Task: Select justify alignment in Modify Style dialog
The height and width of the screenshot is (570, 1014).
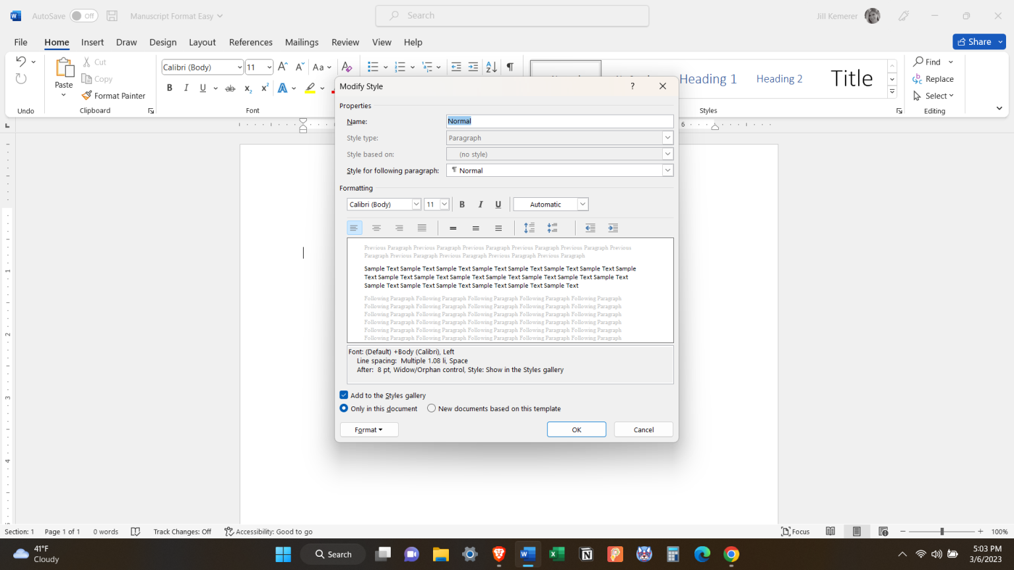Action: tap(422, 228)
